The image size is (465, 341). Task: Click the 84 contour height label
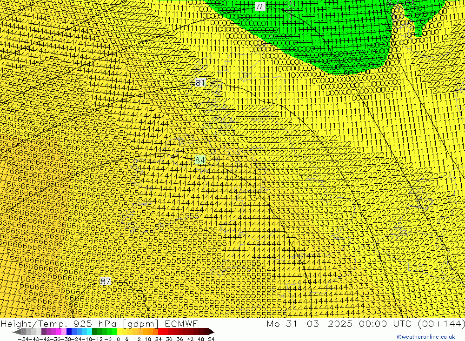click(x=200, y=160)
